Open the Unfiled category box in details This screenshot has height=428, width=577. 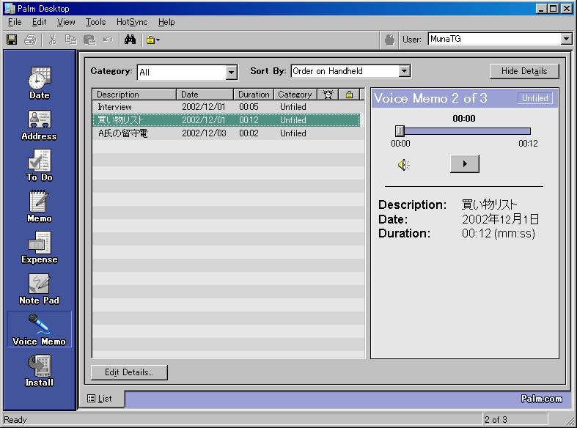535,98
